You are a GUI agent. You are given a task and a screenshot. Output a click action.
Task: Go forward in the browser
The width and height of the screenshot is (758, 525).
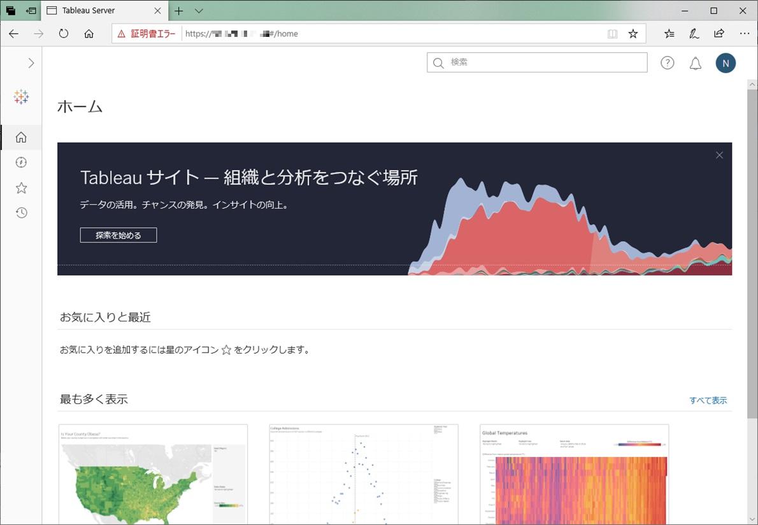click(x=39, y=34)
